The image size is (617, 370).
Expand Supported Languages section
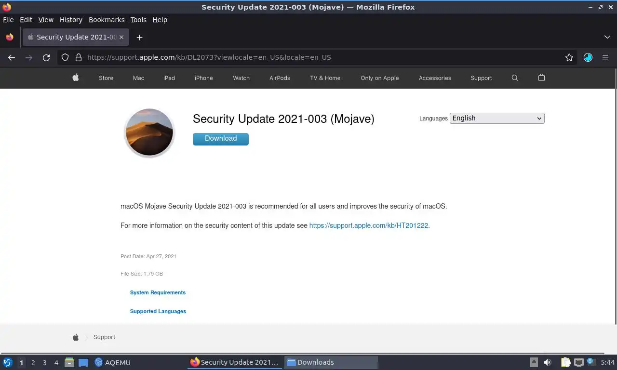[x=158, y=311]
